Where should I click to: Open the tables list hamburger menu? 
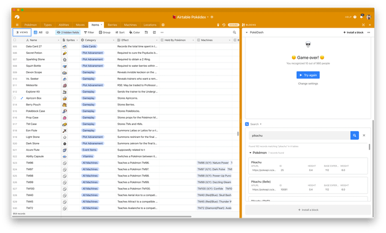[x=17, y=25]
